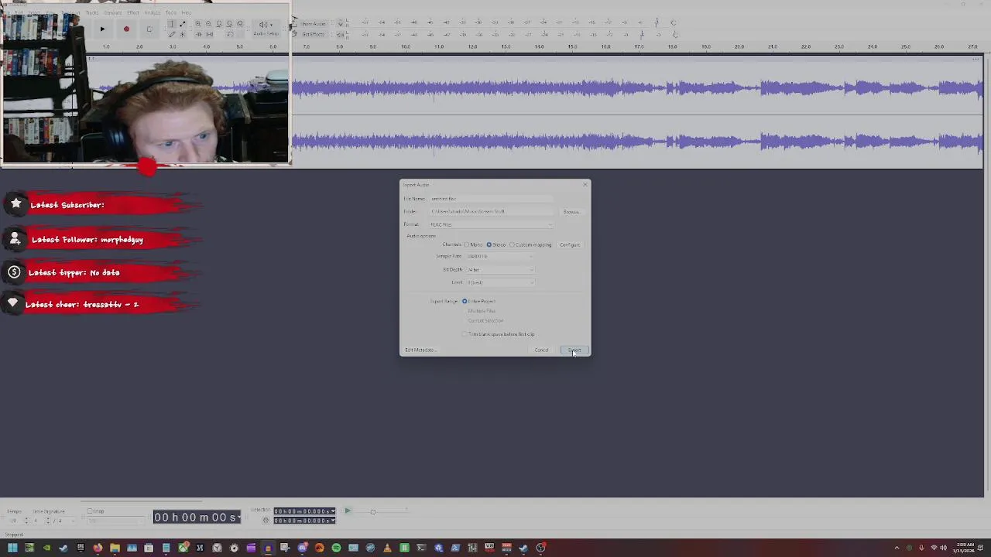Select the Custom mapping radio button
The width and height of the screenshot is (991, 557).
pos(512,244)
